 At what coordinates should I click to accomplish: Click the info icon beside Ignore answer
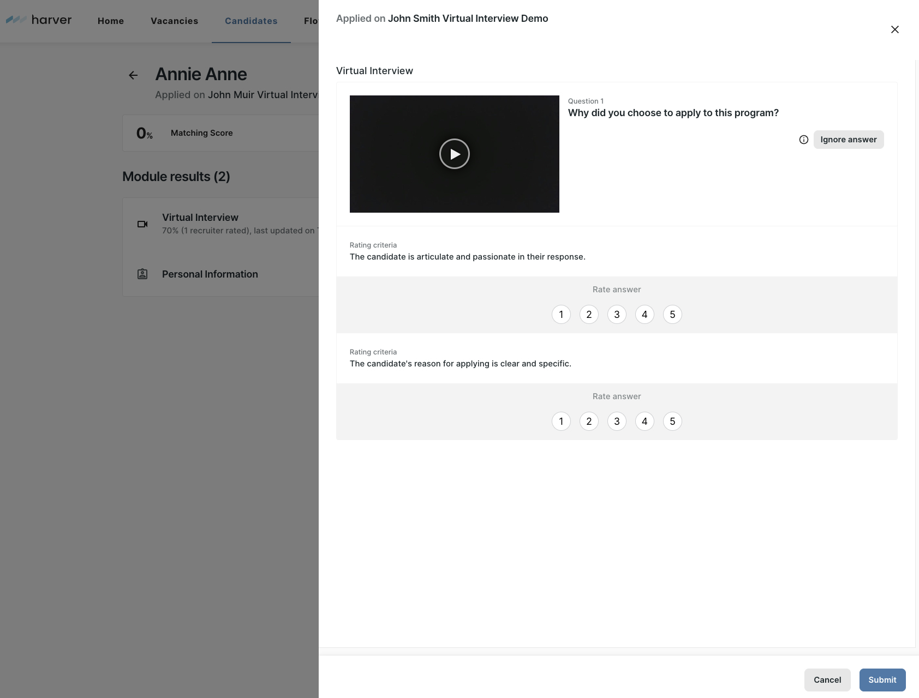[803, 140]
